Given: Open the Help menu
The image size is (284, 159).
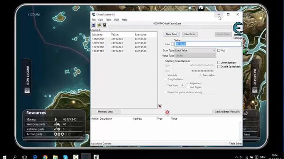Looking at the screenshot, I should click(x=124, y=19).
